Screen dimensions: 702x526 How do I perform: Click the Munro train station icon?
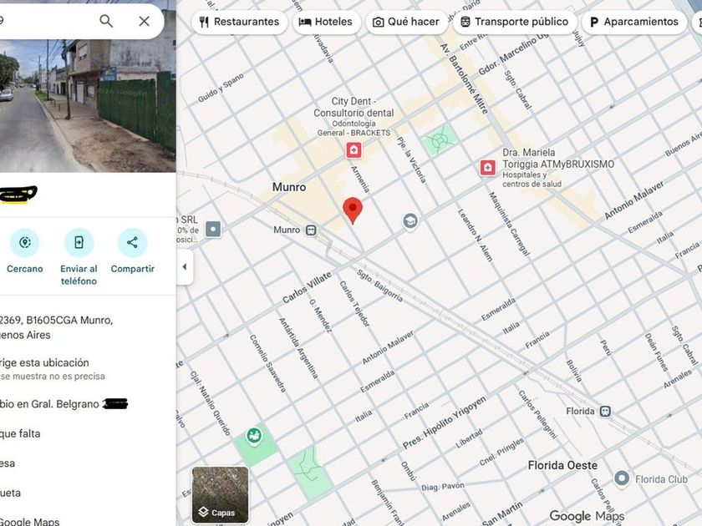coord(311,230)
